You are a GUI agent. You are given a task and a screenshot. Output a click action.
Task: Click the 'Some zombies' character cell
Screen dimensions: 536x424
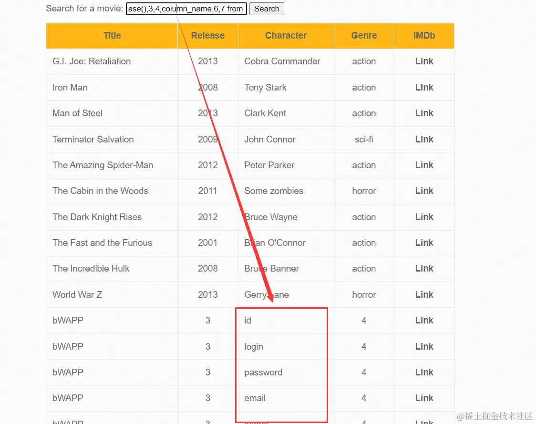pos(286,191)
